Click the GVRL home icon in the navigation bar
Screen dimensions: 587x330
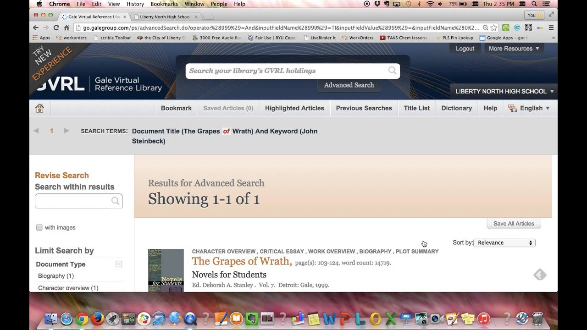click(x=40, y=108)
